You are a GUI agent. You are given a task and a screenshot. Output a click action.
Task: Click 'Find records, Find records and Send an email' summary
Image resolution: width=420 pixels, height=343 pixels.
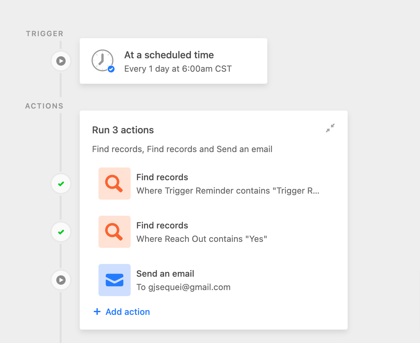point(182,149)
